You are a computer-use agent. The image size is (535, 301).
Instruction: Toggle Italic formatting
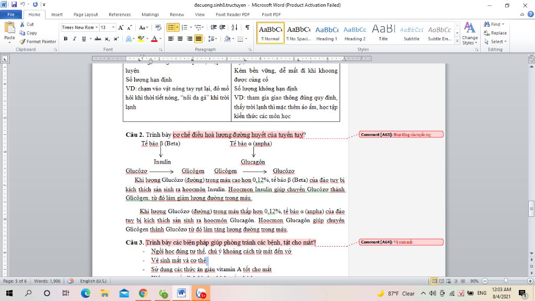point(74,39)
